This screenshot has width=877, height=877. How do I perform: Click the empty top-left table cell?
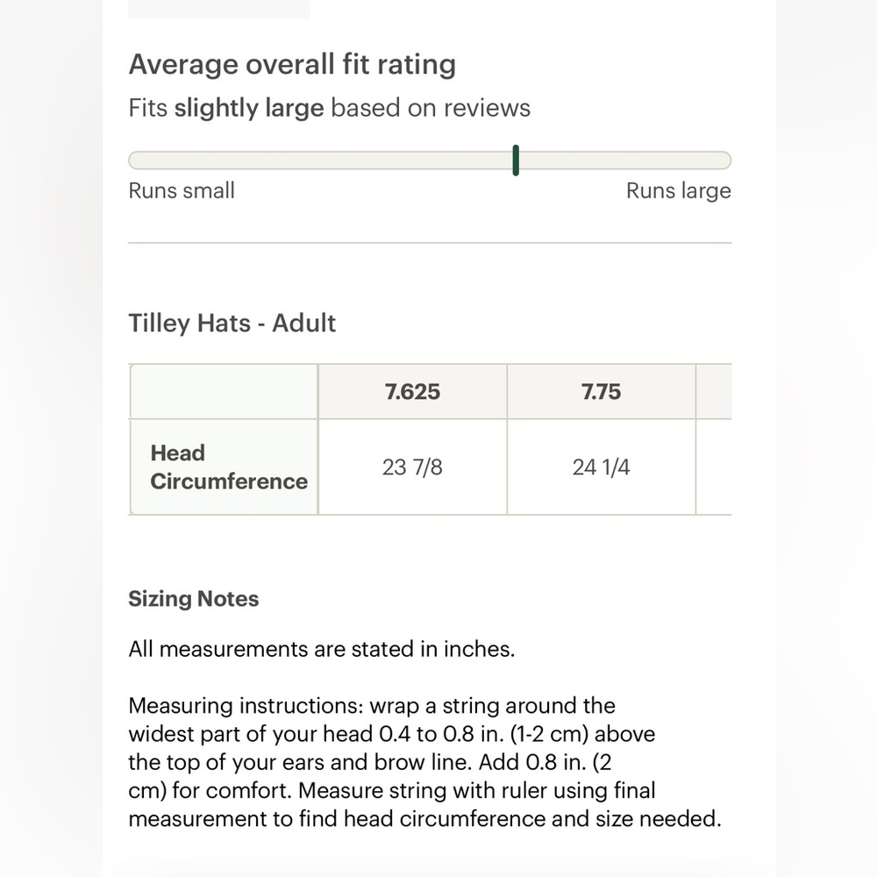(225, 391)
